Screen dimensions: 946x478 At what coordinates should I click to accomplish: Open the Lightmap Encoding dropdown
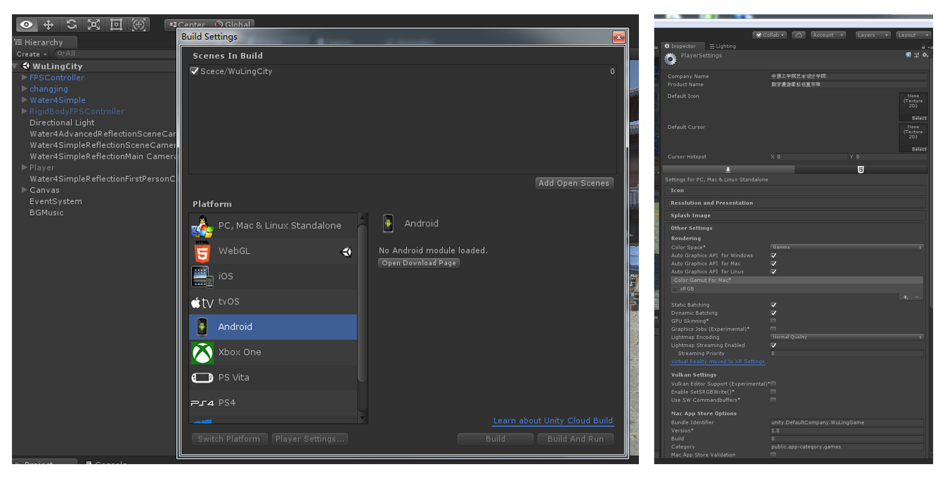[x=847, y=337]
